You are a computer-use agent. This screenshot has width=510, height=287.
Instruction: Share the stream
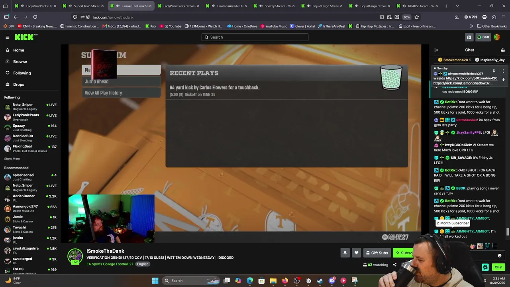394,265
